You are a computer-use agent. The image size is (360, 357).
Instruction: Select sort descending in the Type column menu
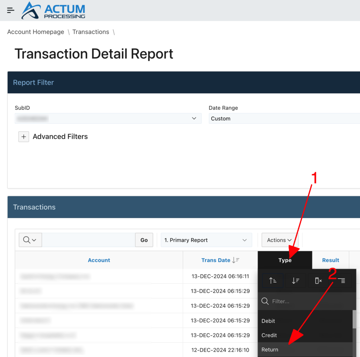(295, 280)
